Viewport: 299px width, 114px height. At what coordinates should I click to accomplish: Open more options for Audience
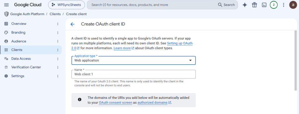point(58,41)
